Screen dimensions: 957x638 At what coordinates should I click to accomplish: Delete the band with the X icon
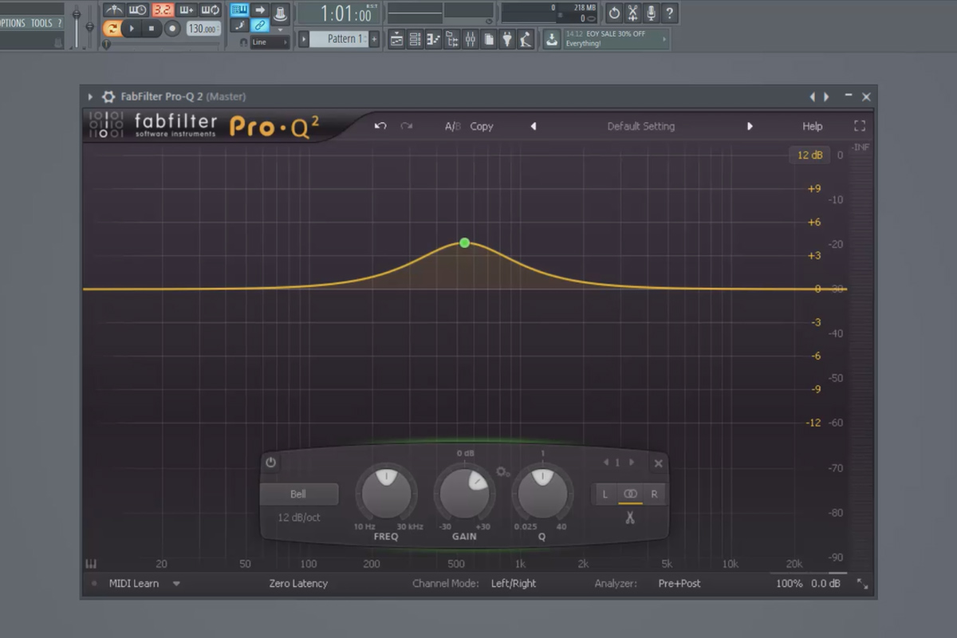(x=658, y=463)
